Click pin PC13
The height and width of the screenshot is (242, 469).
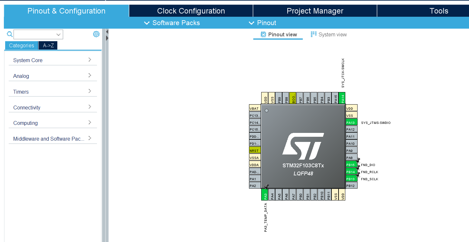[x=255, y=116]
